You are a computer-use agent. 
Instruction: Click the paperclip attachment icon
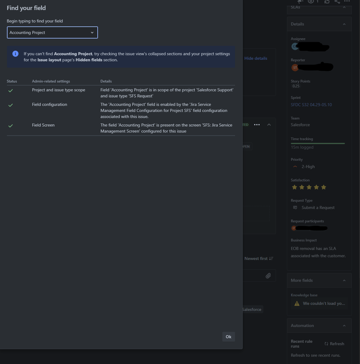pos(269,275)
